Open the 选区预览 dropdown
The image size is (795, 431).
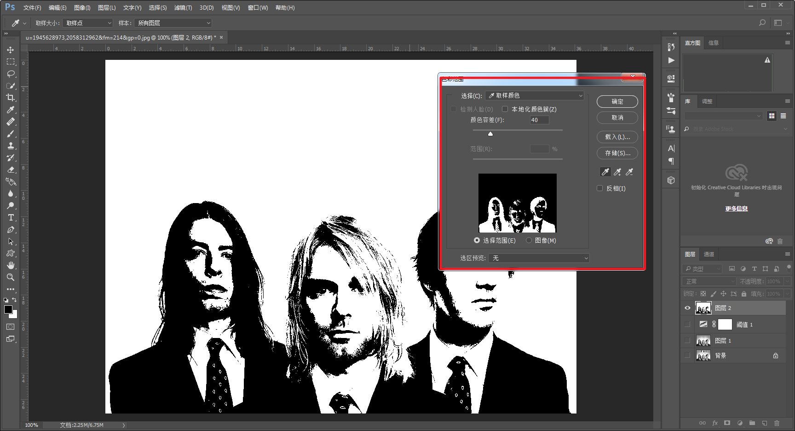pyautogui.click(x=539, y=258)
